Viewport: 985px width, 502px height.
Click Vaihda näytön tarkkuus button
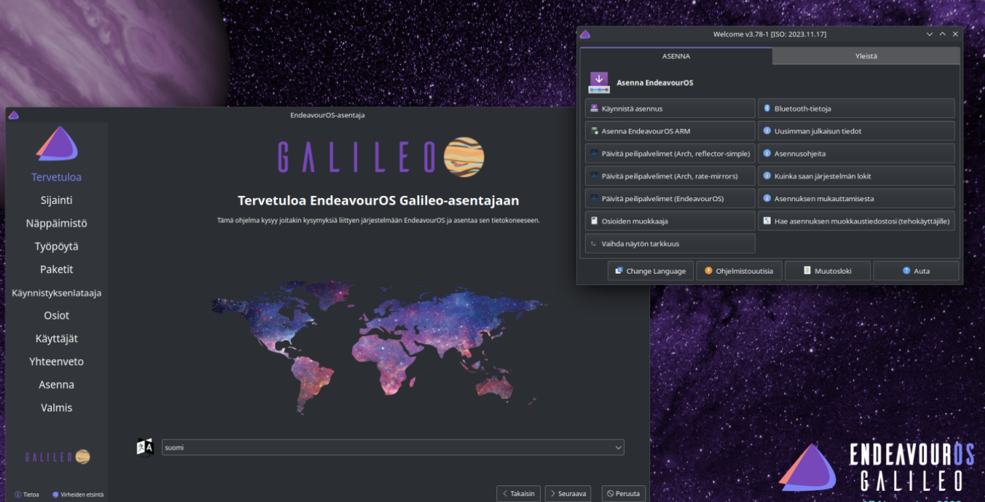(670, 244)
